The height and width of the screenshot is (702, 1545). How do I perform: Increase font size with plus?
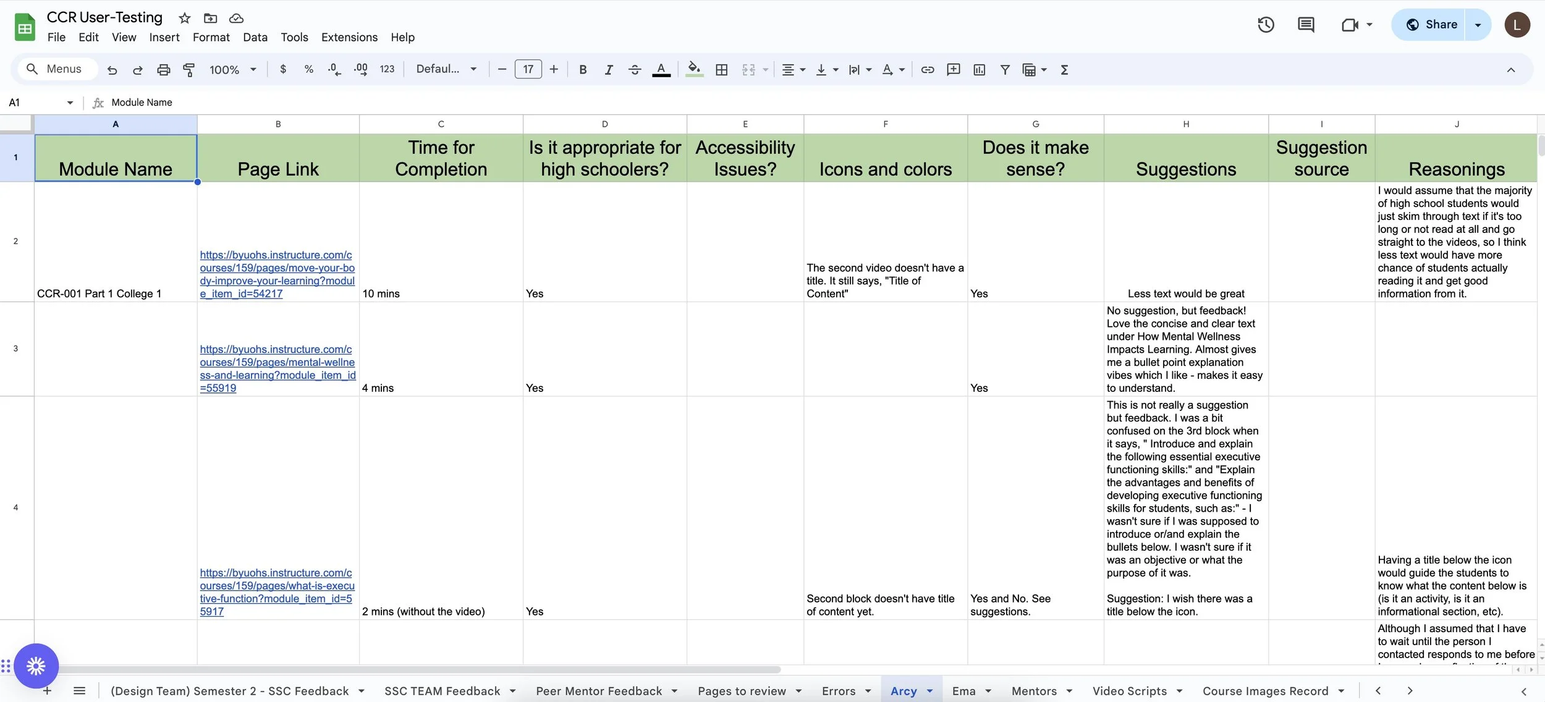pos(554,69)
